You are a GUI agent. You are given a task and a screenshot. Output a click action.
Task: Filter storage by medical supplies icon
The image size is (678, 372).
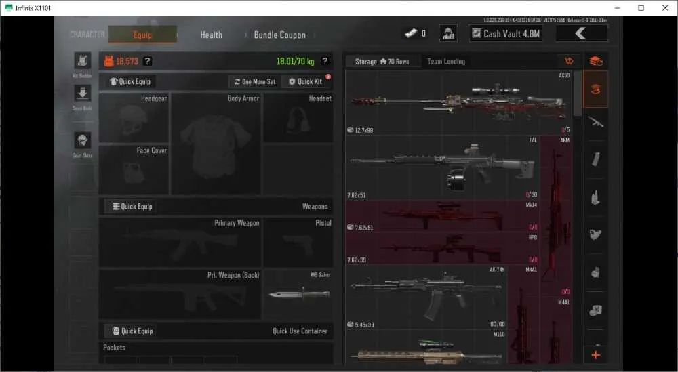596,272
